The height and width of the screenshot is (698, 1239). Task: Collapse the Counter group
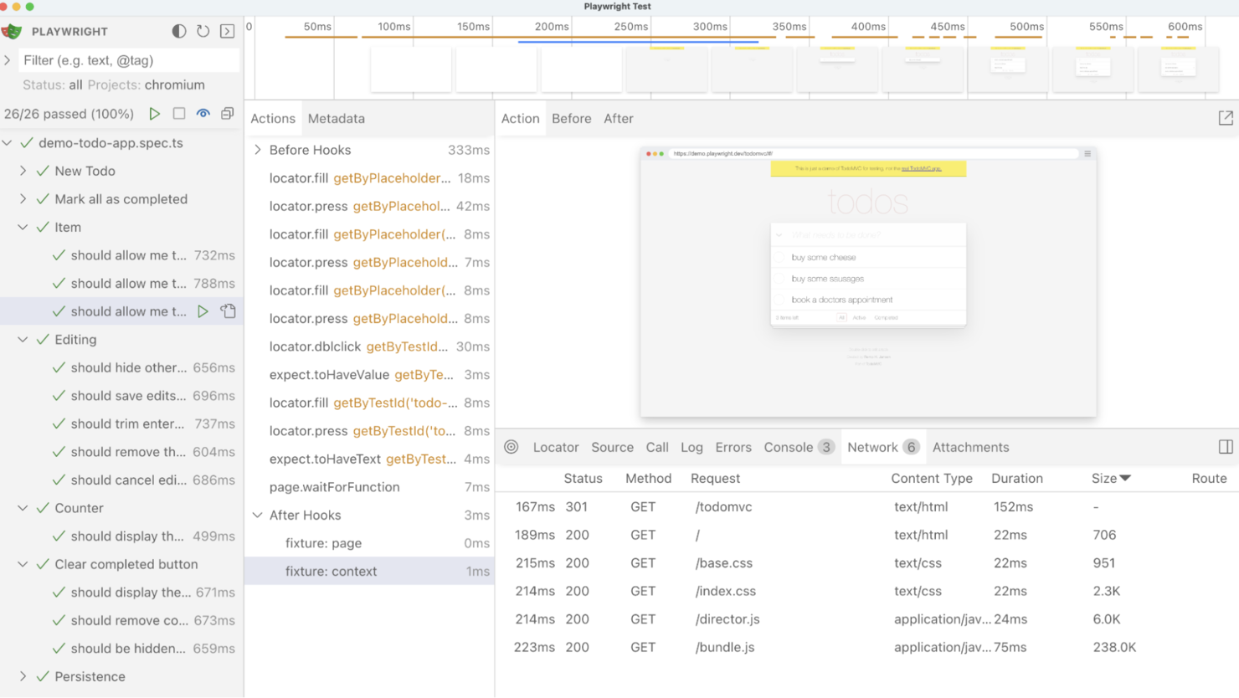pyautogui.click(x=23, y=508)
